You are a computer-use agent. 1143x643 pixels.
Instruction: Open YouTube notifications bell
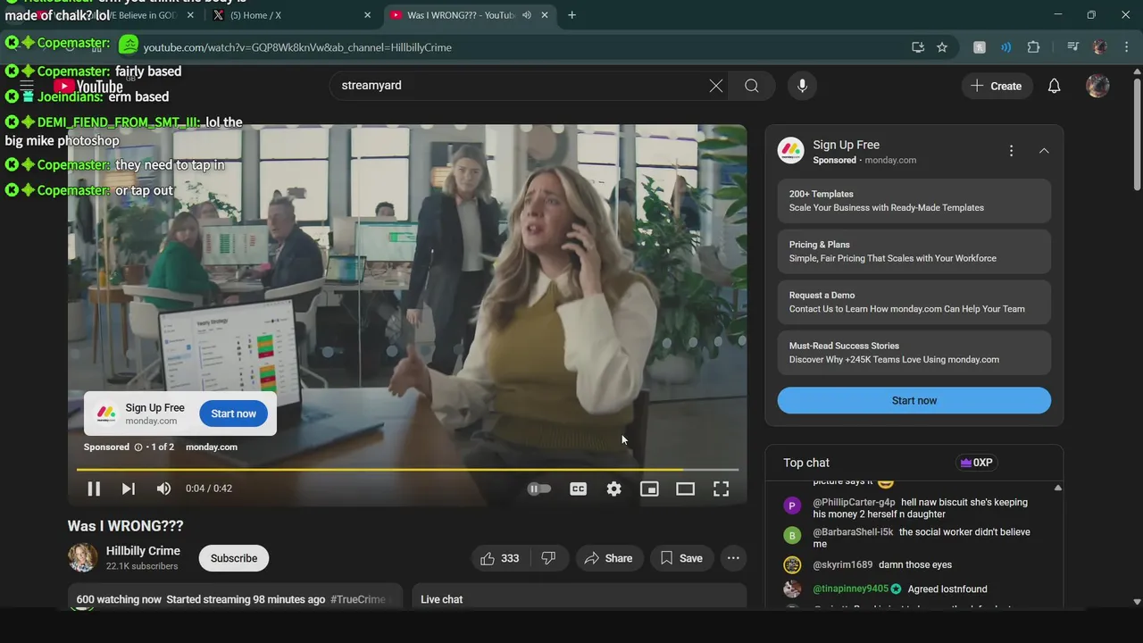pos(1055,86)
